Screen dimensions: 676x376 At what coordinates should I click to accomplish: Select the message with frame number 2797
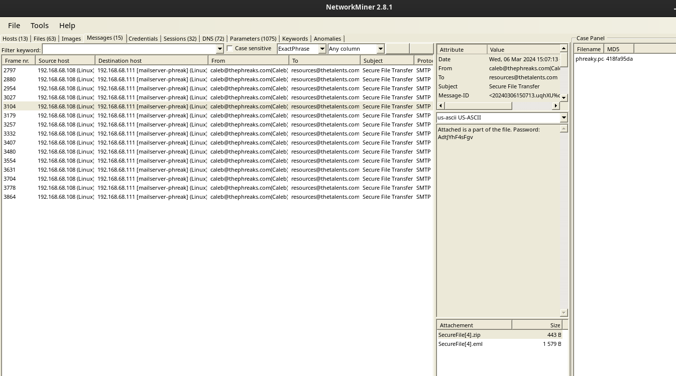[x=217, y=70]
